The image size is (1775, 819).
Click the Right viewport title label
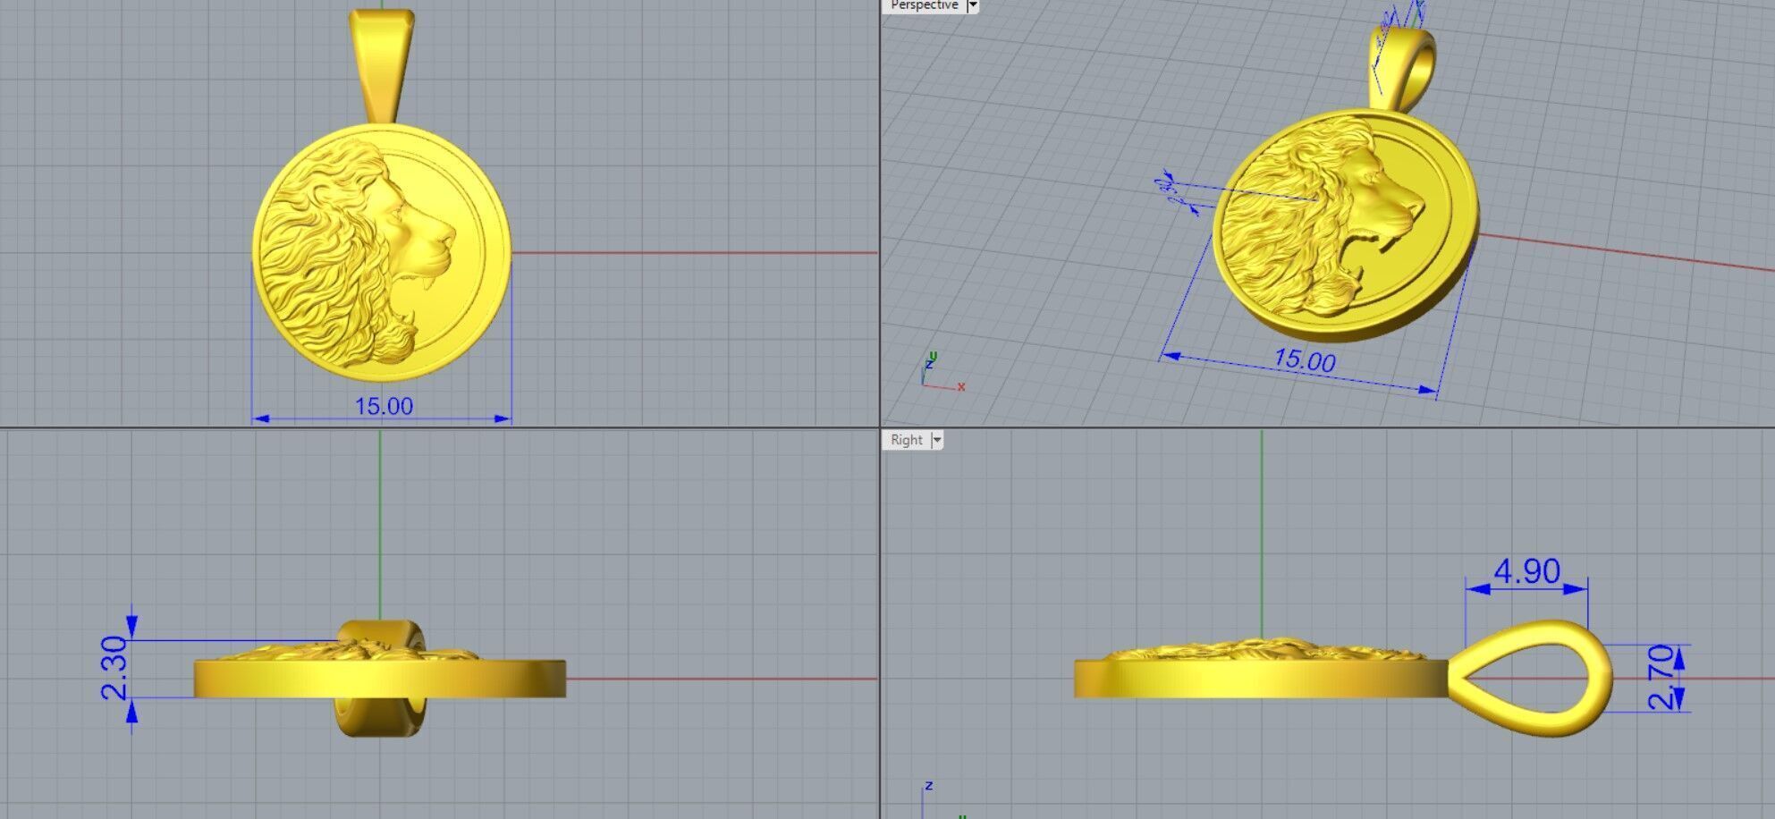click(906, 440)
